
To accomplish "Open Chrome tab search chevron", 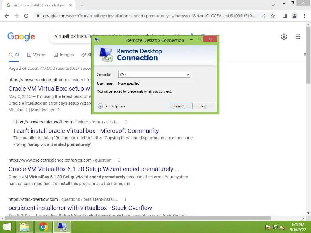I will click(x=273, y=5).
